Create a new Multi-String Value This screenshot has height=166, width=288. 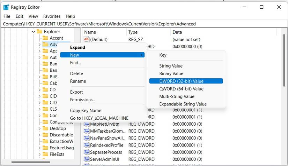click(186, 96)
